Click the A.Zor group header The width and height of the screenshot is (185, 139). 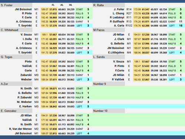[16, 84]
